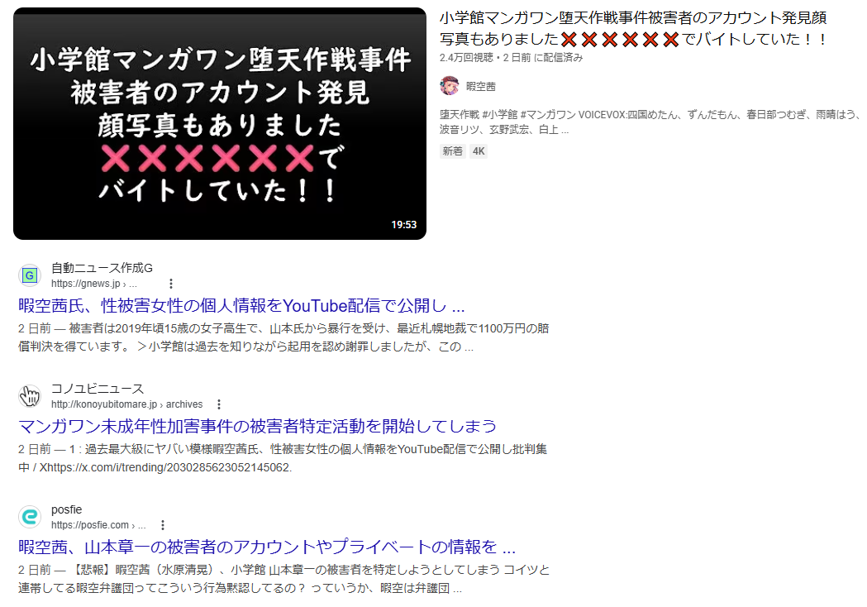
Task: Click the 自動ニュース作成G site name
Action: coord(102,267)
